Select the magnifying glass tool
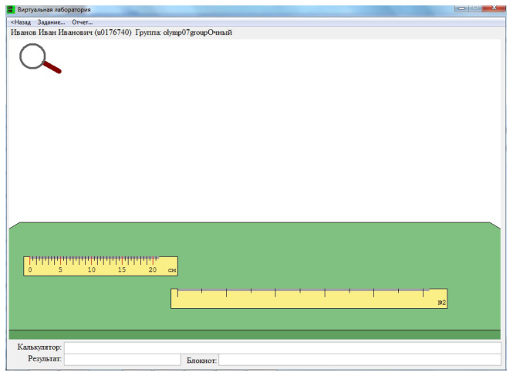 click(x=40, y=59)
